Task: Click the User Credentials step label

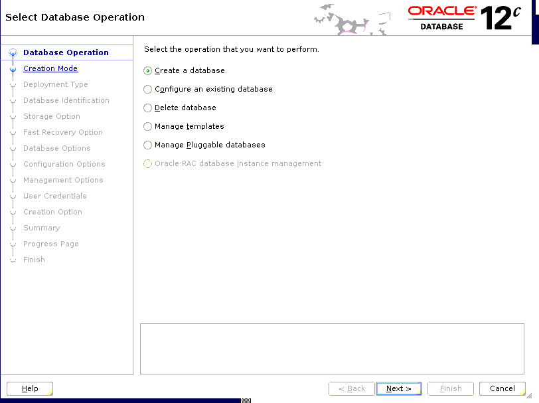Action: point(54,196)
